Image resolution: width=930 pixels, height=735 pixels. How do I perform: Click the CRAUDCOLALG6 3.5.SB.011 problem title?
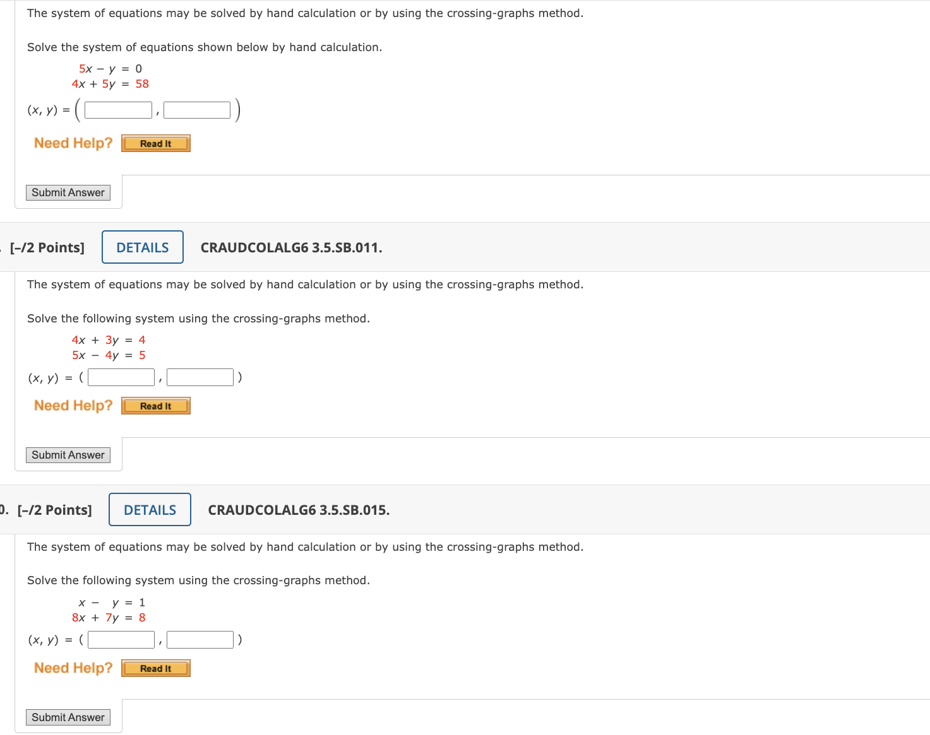click(291, 247)
